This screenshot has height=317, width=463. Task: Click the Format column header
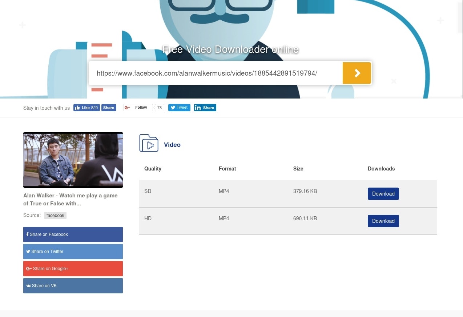click(227, 169)
